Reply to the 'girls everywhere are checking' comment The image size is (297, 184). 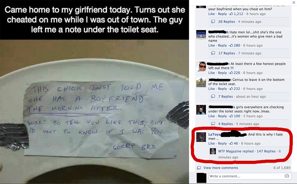(222, 116)
